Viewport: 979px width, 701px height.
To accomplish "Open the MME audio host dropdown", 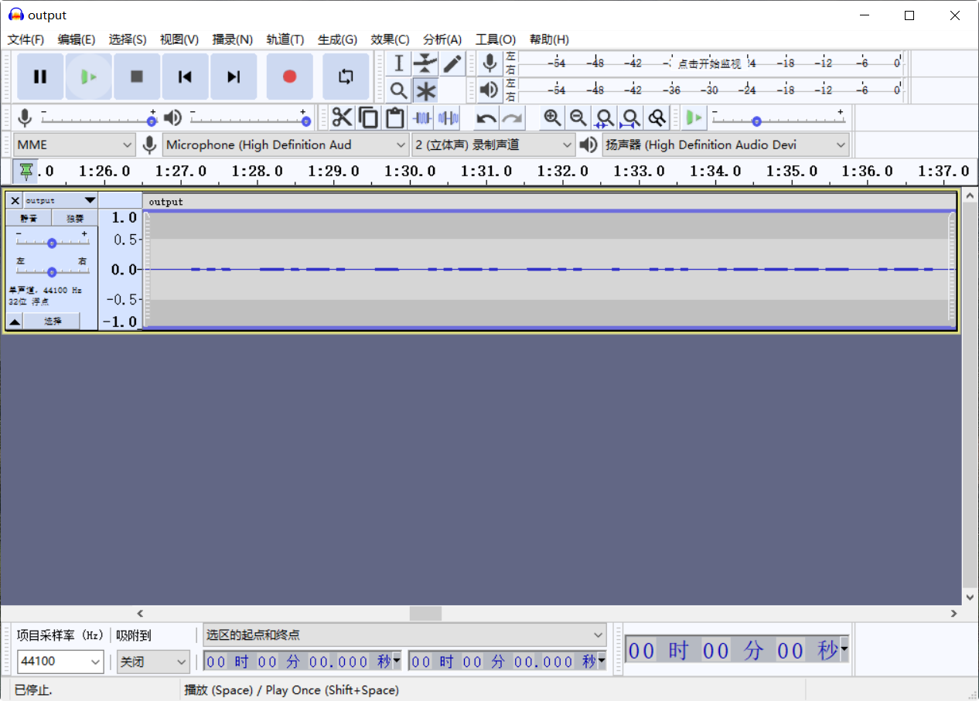I will point(75,145).
